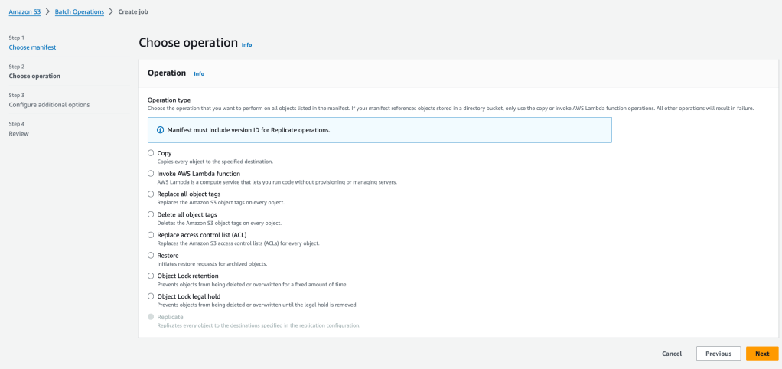
Task: Go to Amazon S3 breadcrumb link
Action: click(24, 11)
